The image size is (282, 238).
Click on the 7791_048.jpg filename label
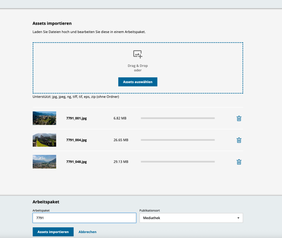(76, 162)
